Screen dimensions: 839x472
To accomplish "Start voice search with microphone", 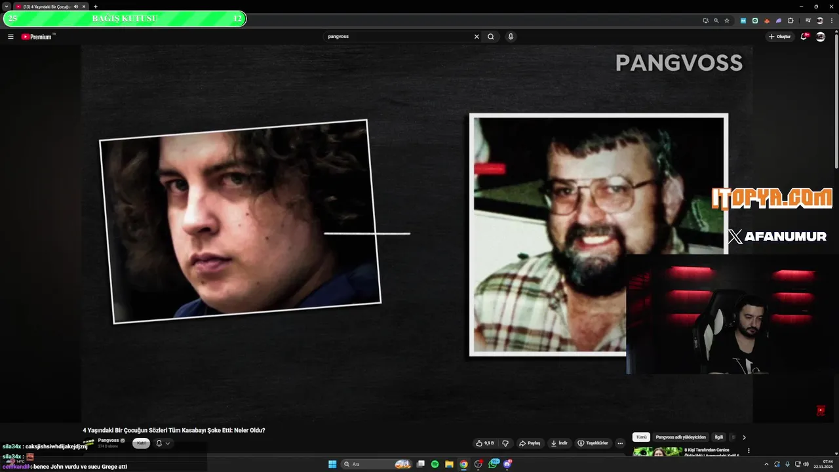I will pos(511,37).
